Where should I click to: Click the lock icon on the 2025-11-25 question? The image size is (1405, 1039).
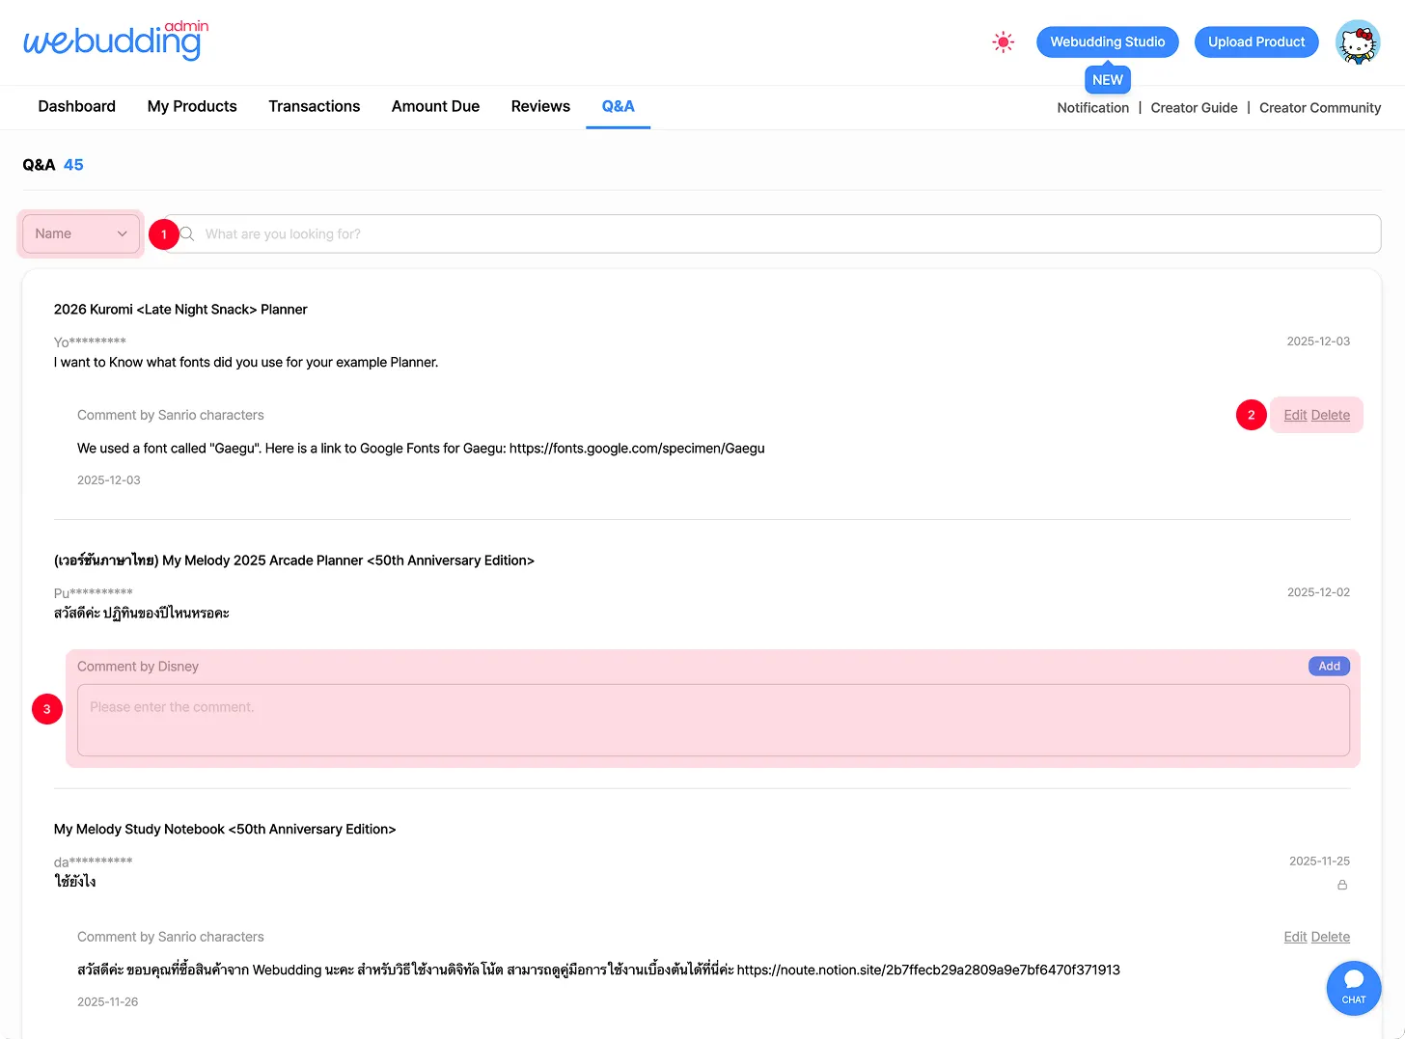pos(1342,885)
